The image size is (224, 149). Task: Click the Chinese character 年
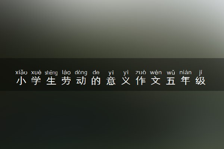pos(186,81)
